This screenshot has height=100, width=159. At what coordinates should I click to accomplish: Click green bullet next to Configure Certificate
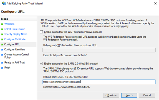tap(2, 39)
